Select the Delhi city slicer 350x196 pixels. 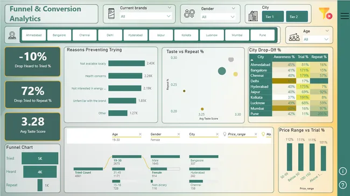(x=110, y=35)
